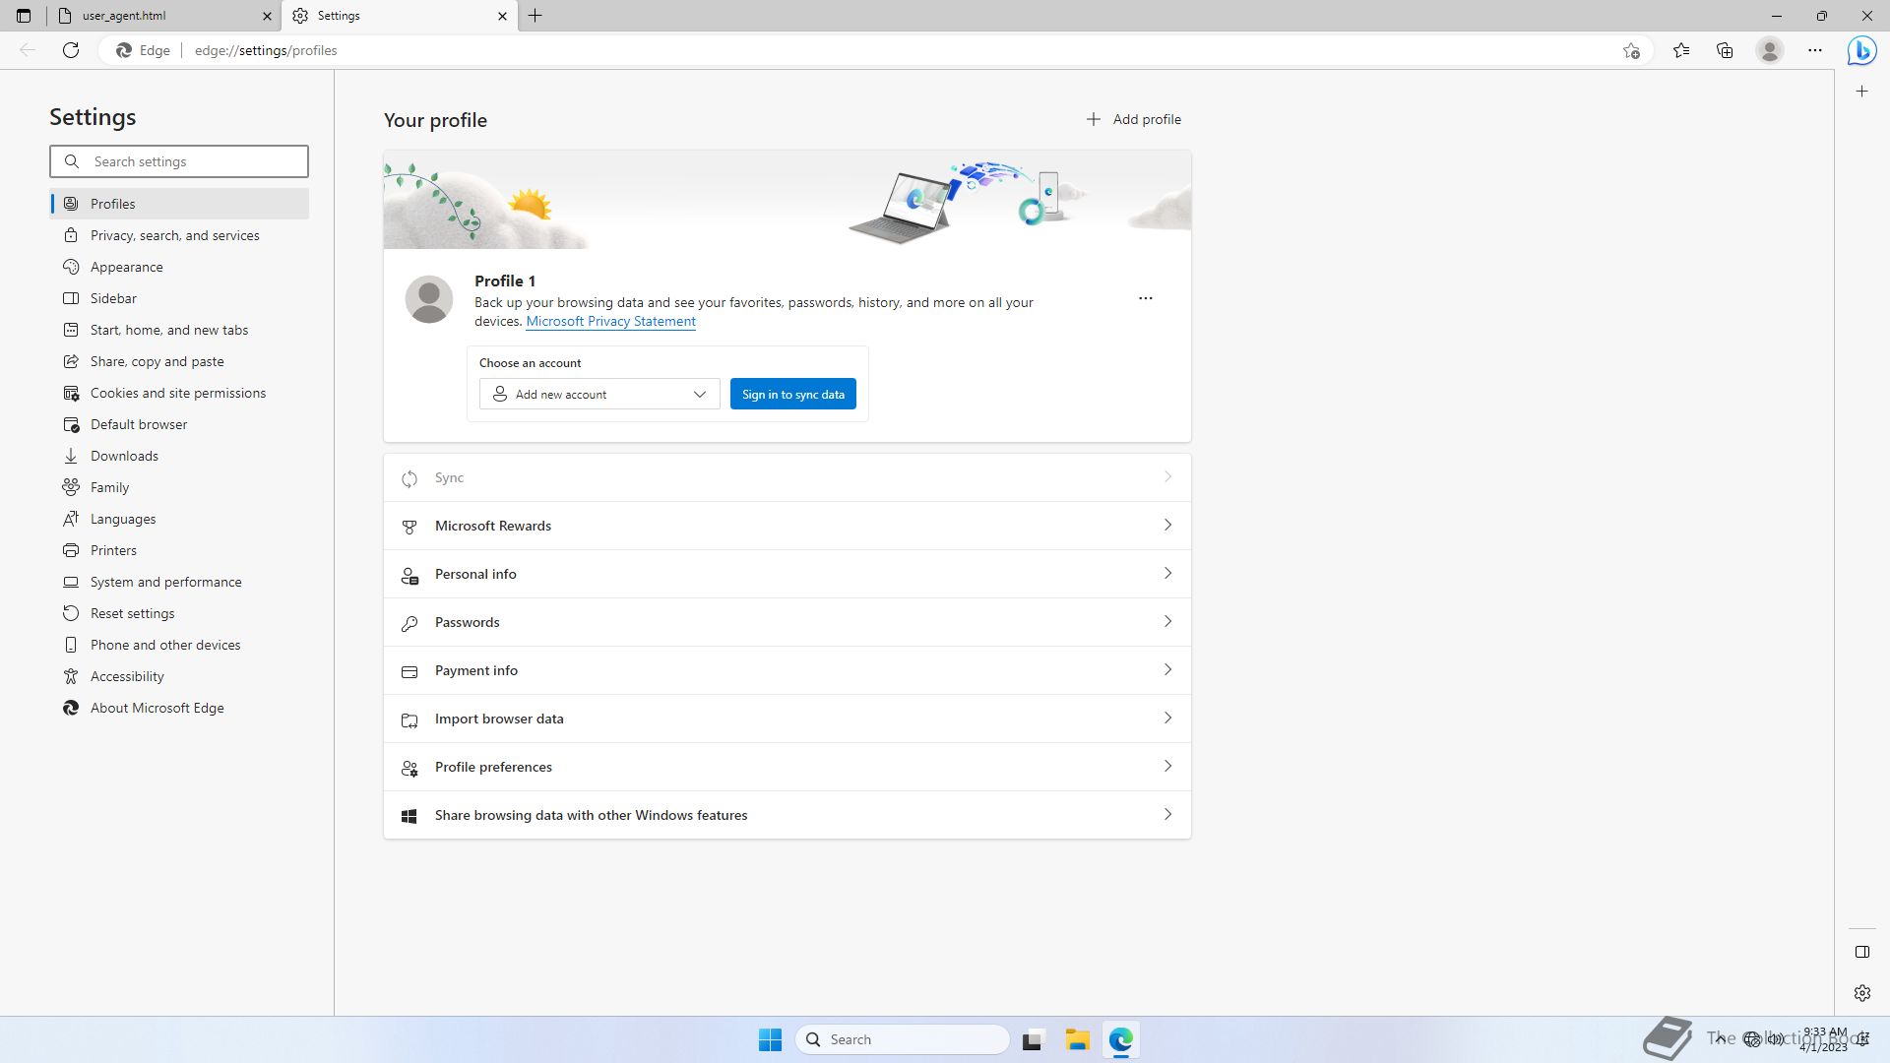1890x1063 pixels.
Task: Open Microsoft Privacy Statement link
Action: pyautogui.click(x=610, y=322)
